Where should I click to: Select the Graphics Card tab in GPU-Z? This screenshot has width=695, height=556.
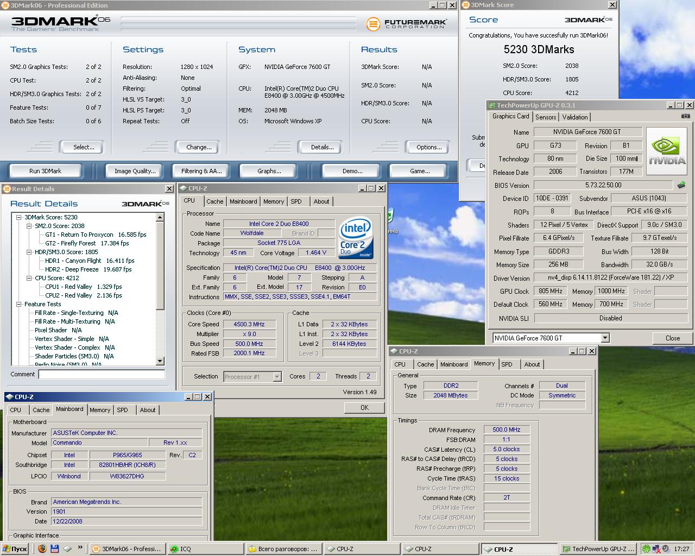tap(510, 116)
